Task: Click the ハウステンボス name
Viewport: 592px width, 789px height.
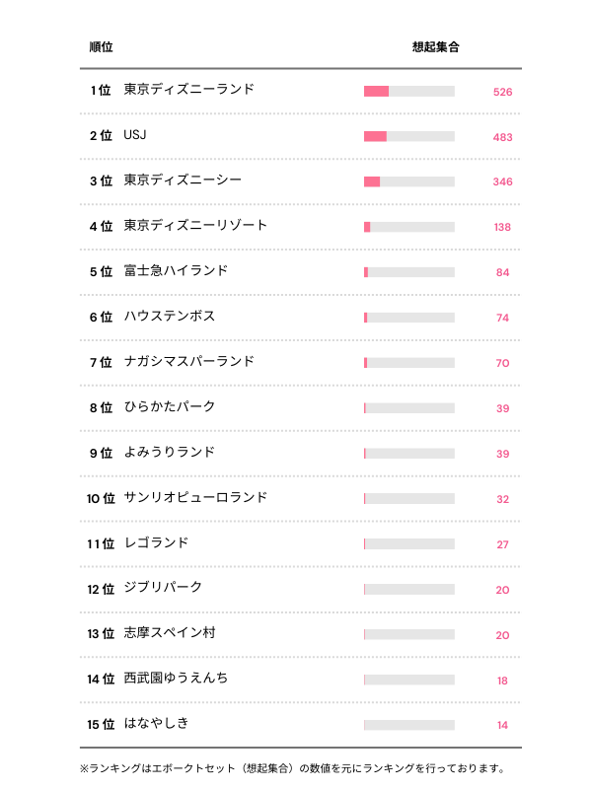Action: pos(170,317)
